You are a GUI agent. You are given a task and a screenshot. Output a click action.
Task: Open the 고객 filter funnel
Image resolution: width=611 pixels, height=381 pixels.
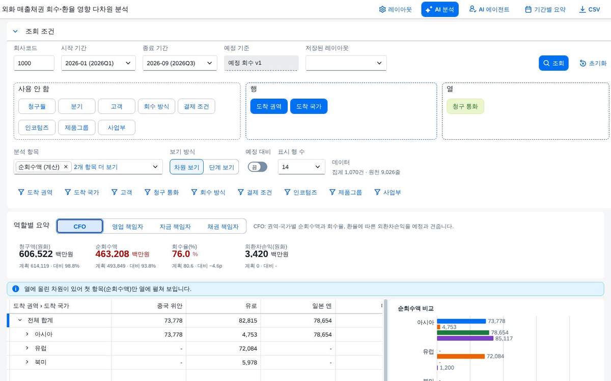115,193
